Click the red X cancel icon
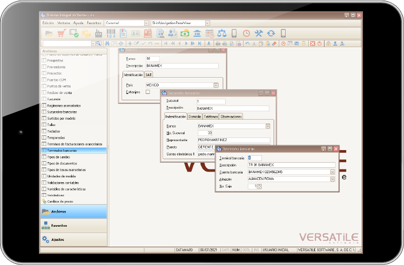Screen dimensions: 404x265 point(312,44)
